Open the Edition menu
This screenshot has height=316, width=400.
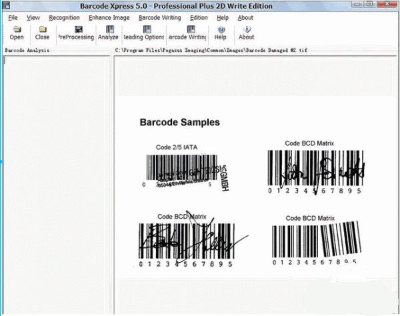(199, 17)
